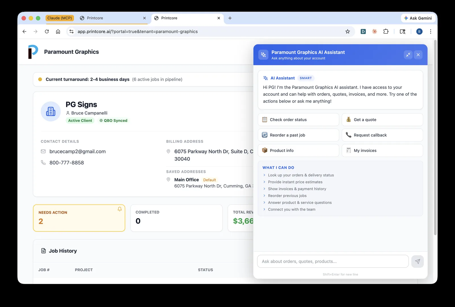455x307 pixels.
Task: Click Get a quote quick action
Action: click(382, 120)
